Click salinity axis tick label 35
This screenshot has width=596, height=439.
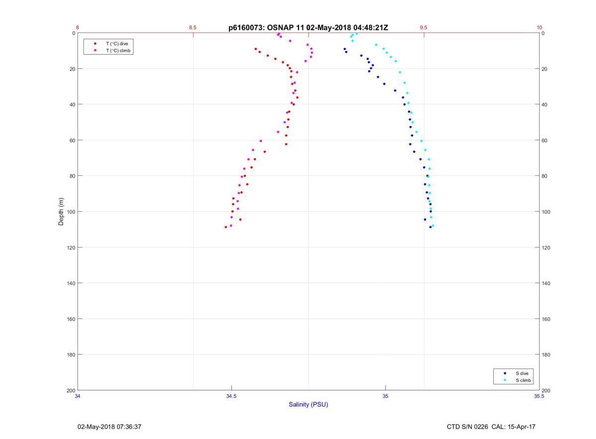point(385,396)
